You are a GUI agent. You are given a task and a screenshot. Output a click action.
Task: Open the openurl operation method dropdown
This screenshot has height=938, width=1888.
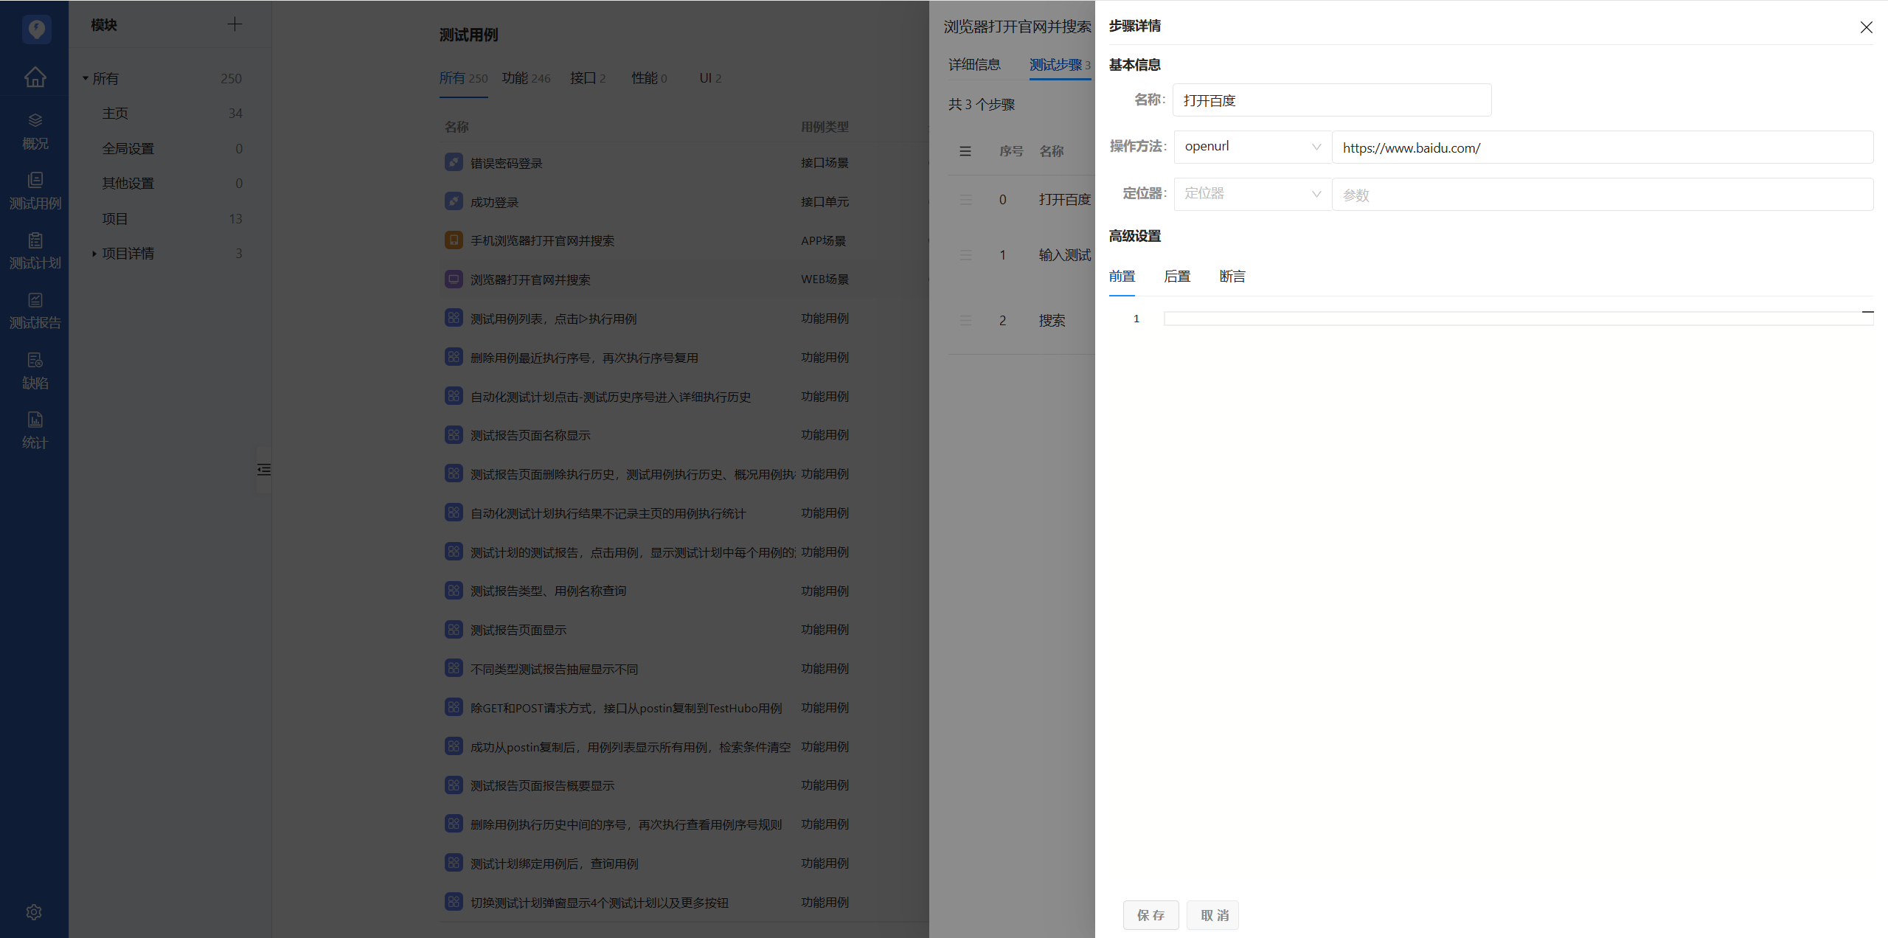point(1252,147)
